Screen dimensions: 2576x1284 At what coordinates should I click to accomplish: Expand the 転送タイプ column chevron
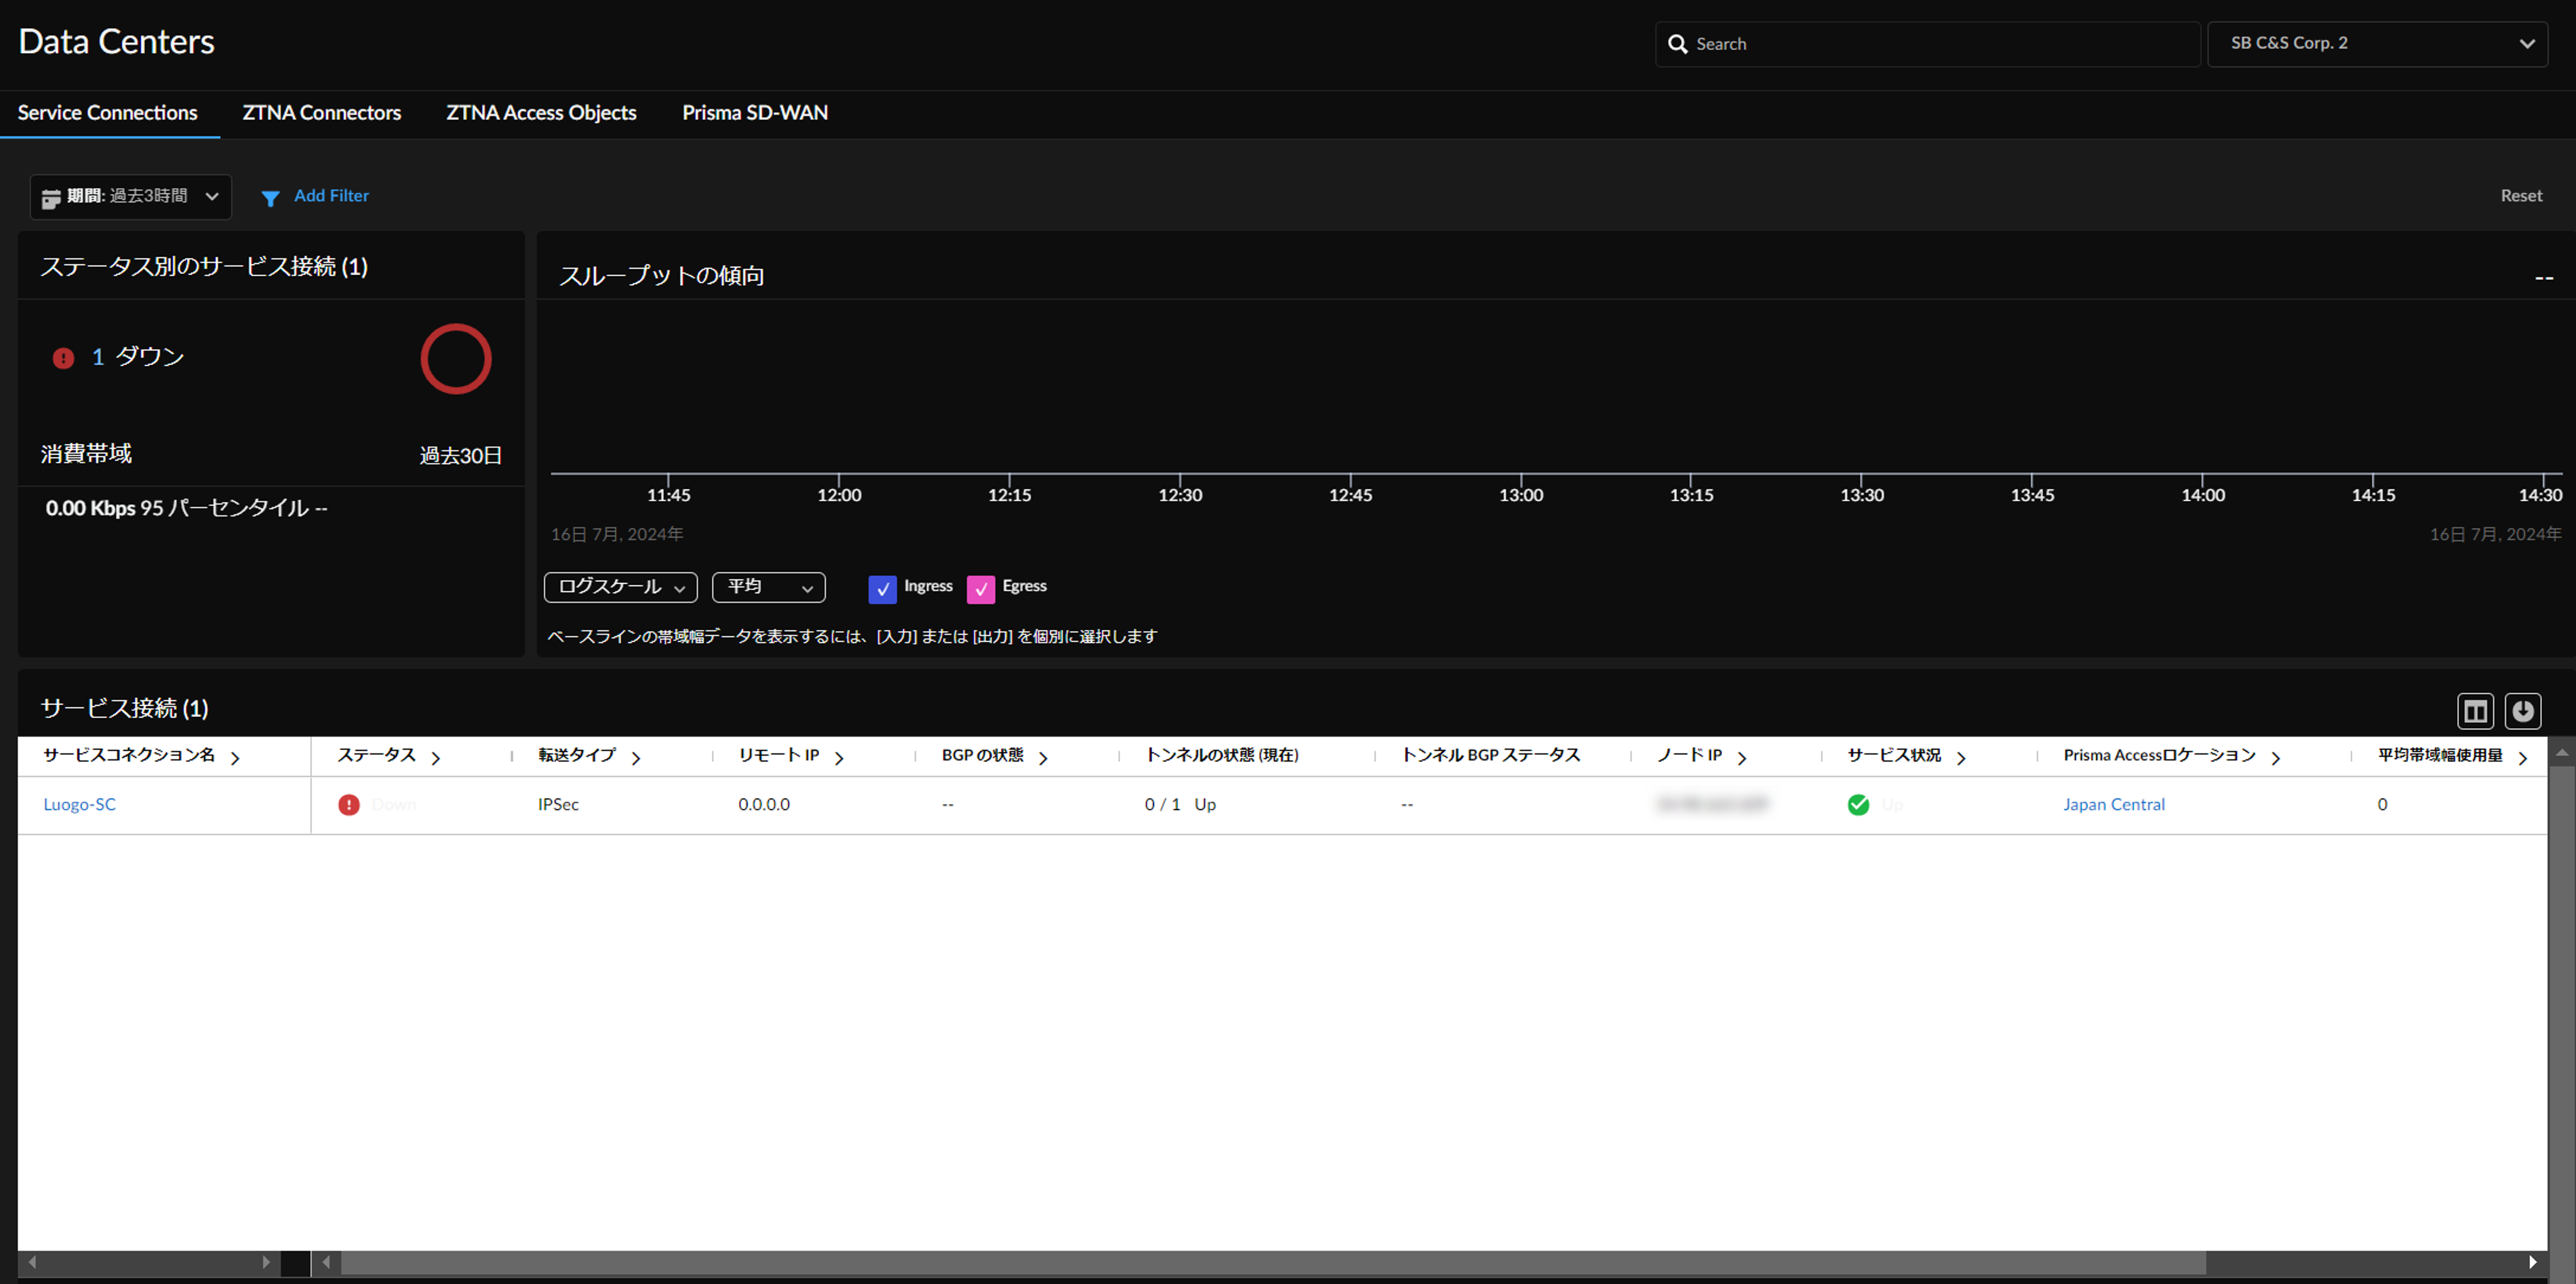coord(635,759)
